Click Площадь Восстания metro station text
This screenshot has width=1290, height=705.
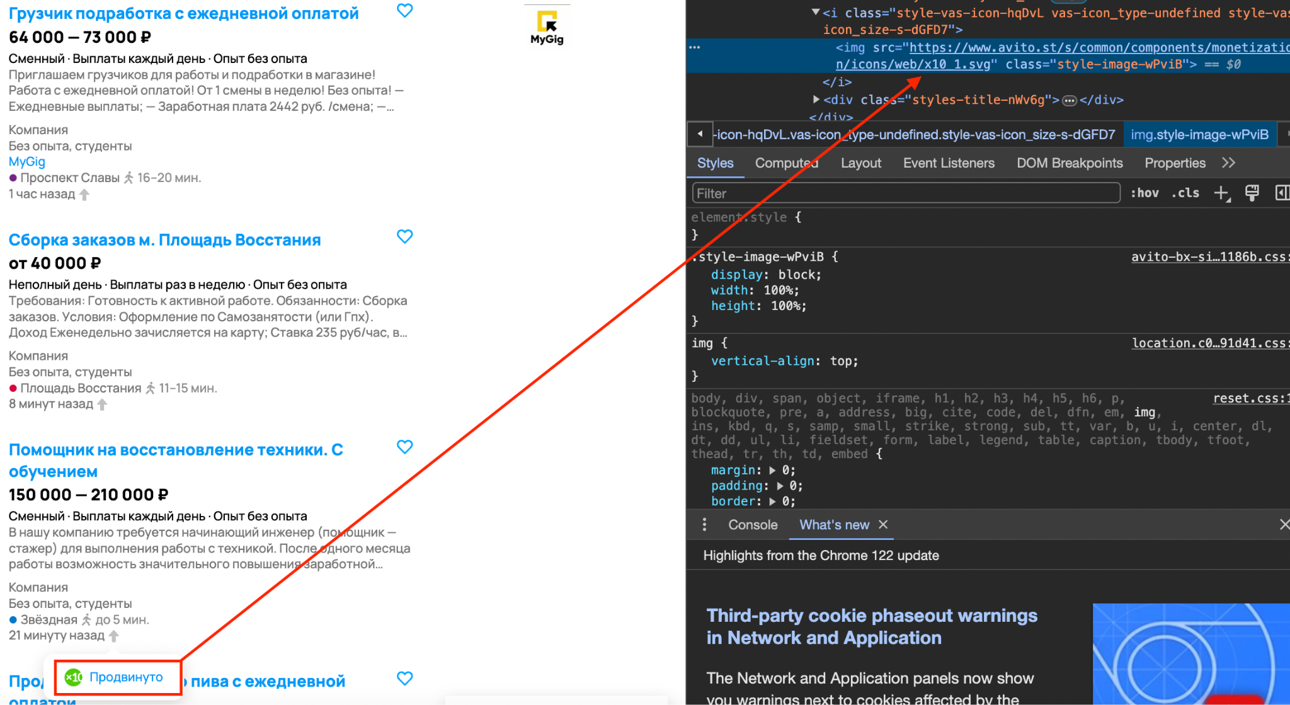click(81, 389)
